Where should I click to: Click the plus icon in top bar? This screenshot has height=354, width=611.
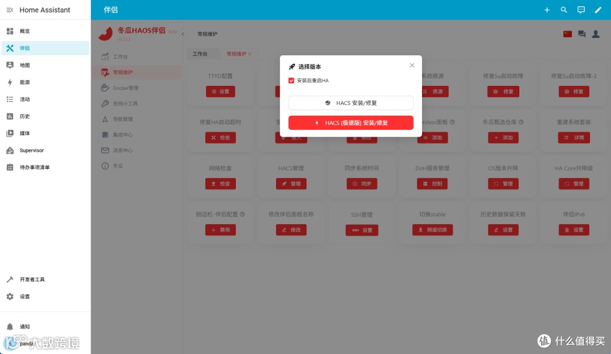point(547,10)
